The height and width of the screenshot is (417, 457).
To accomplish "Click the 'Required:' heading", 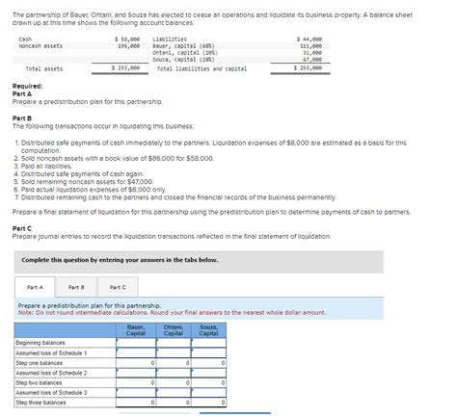I will point(27,86).
